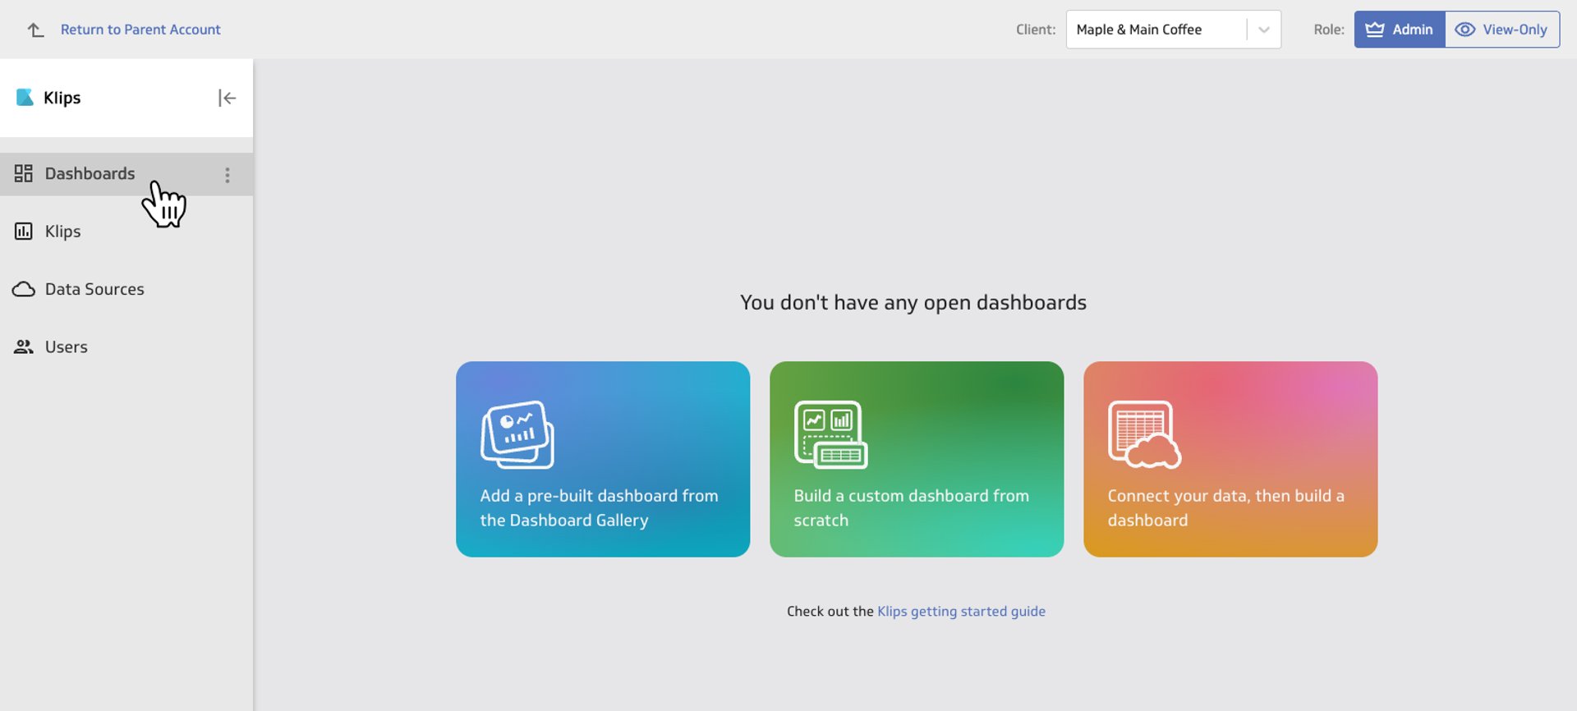Screen dimensions: 1577x711
Task: Switch role to Admin
Action: pos(1400,30)
